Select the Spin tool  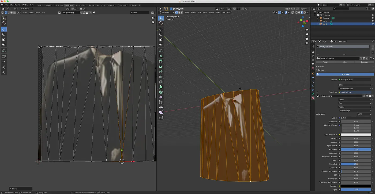pyautogui.click(x=161, y=92)
